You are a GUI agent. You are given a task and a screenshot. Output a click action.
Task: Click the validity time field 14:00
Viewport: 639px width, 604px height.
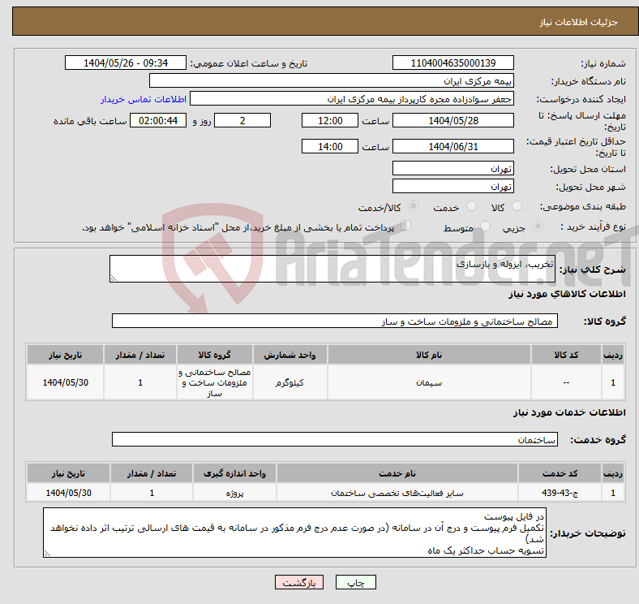click(330, 146)
